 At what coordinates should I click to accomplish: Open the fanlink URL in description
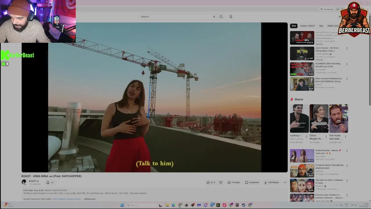pos(67,199)
